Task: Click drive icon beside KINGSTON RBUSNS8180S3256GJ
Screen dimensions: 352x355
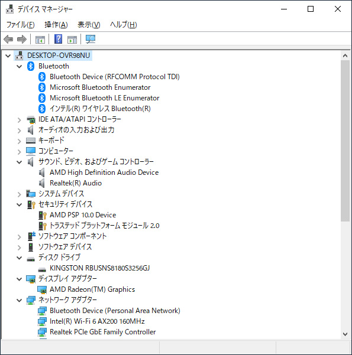Action: (42, 269)
